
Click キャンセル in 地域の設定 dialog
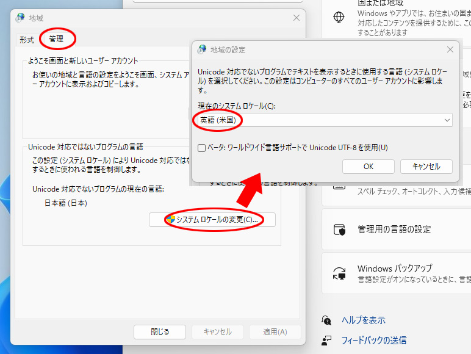click(x=426, y=167)
